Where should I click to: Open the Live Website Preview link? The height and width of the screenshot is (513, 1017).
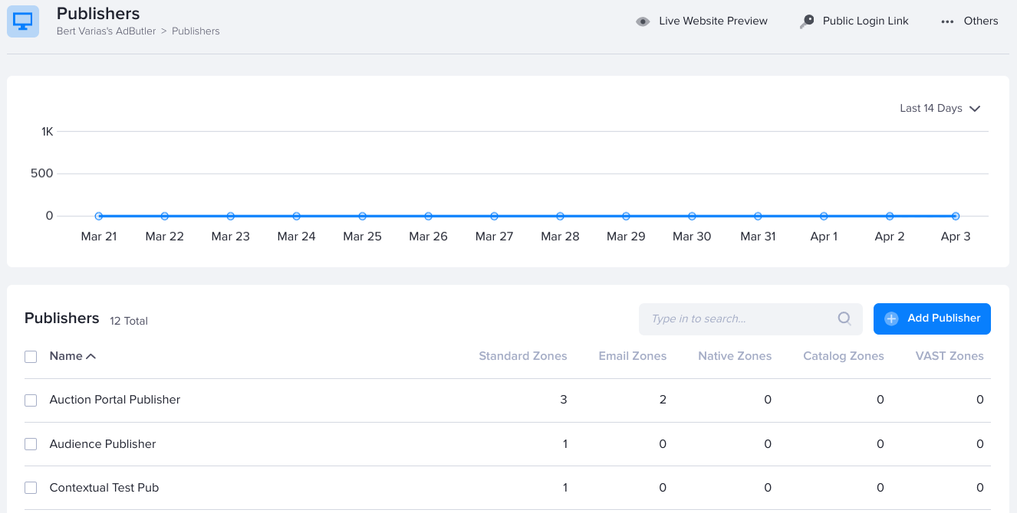[x=702, y=21]
